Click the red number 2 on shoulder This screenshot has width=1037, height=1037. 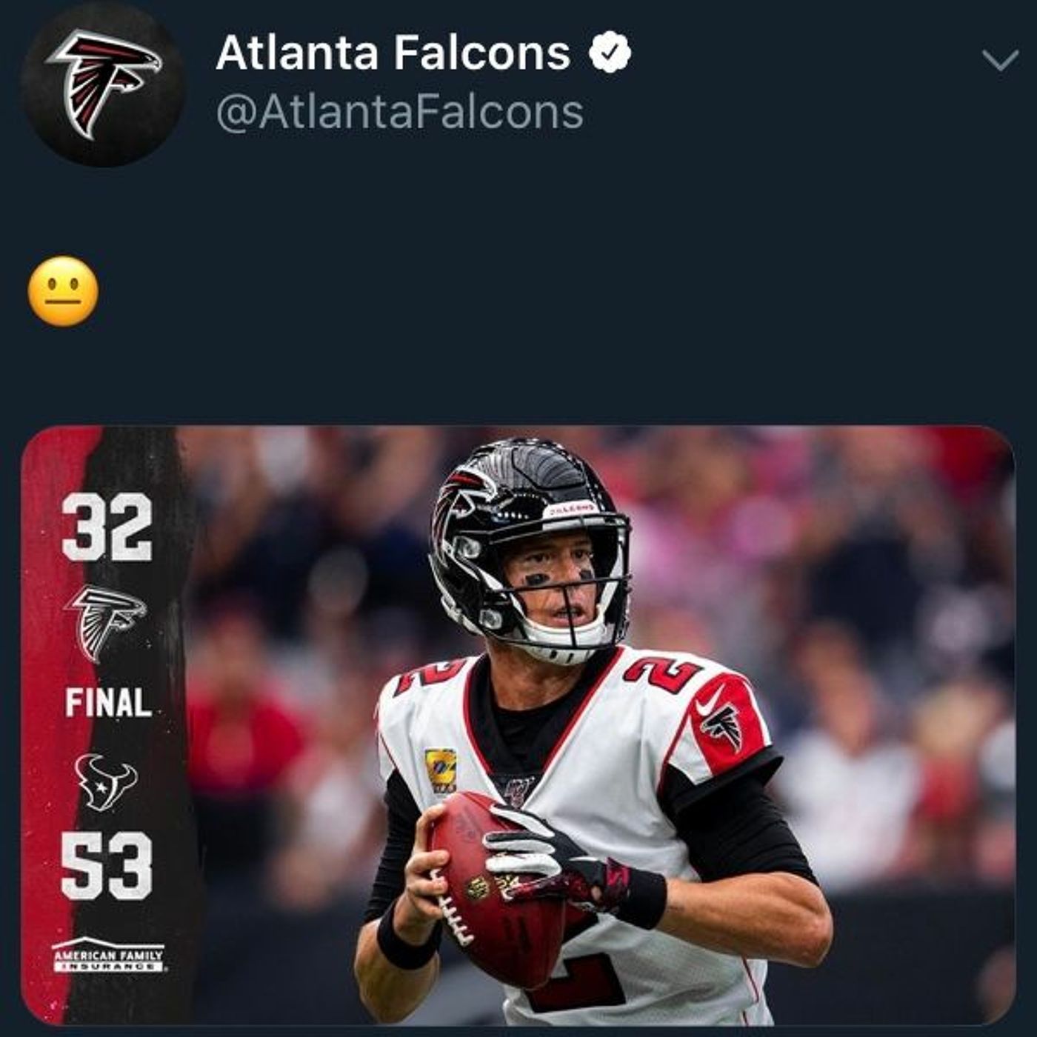(x=661, y=672)
